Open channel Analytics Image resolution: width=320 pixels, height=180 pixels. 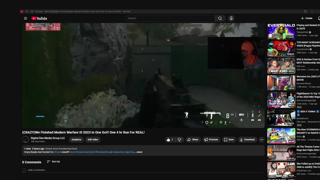(76, 139)
